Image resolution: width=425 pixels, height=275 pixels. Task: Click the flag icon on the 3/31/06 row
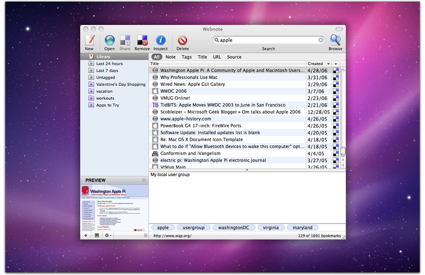336,78
